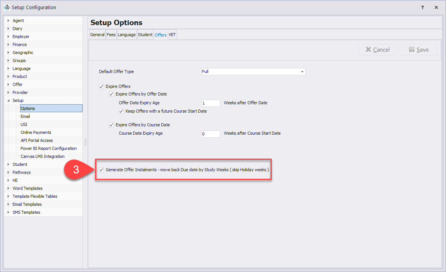The height and width of the screenshot is (272, 446).
Task: Open the General tab
Action: tap(97, 35)
